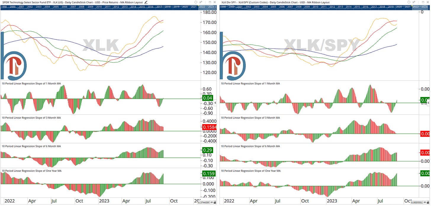Maximize the XLK chart panel
431x206 pixels.
tap(210, 2)
